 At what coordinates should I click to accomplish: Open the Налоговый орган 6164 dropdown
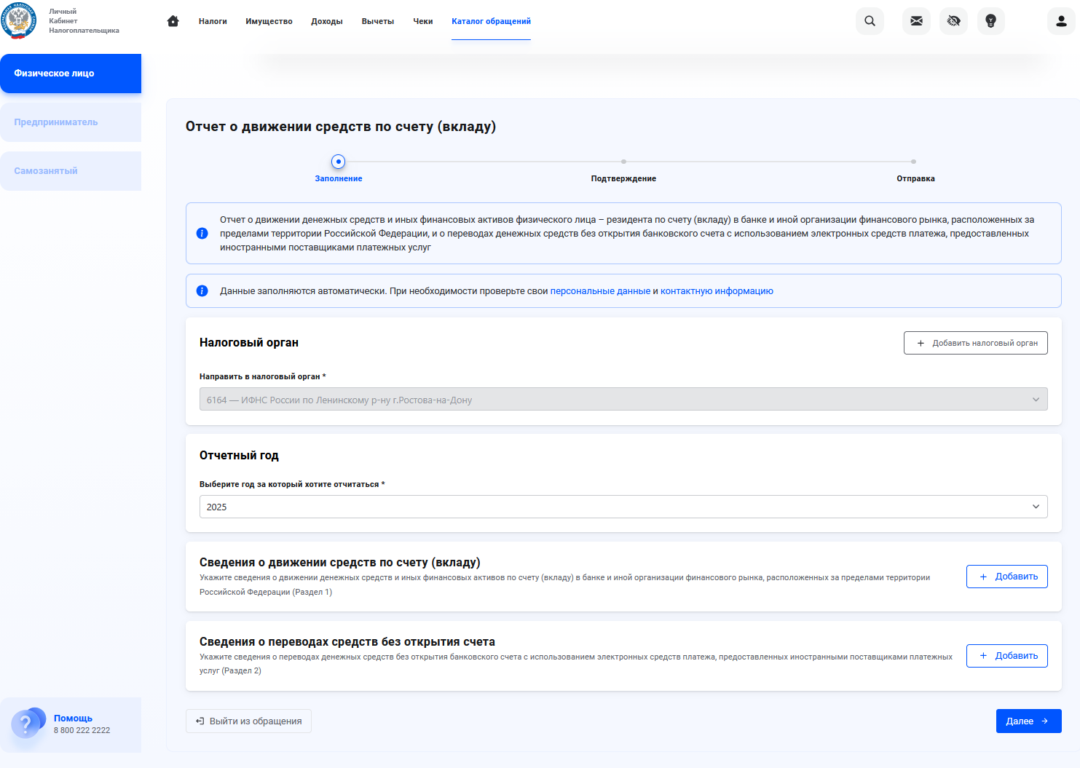[x=623, y=400]
